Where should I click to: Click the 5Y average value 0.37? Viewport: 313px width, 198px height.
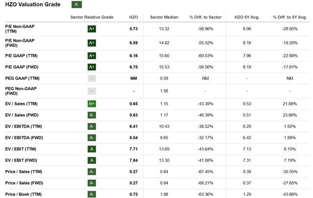click(x=247, y=183)
